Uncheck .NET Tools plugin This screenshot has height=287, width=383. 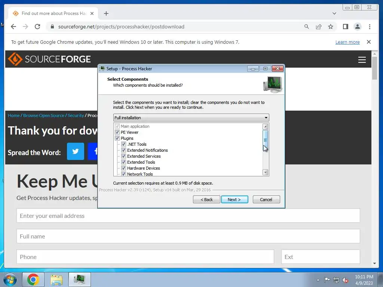click(123, 144)
